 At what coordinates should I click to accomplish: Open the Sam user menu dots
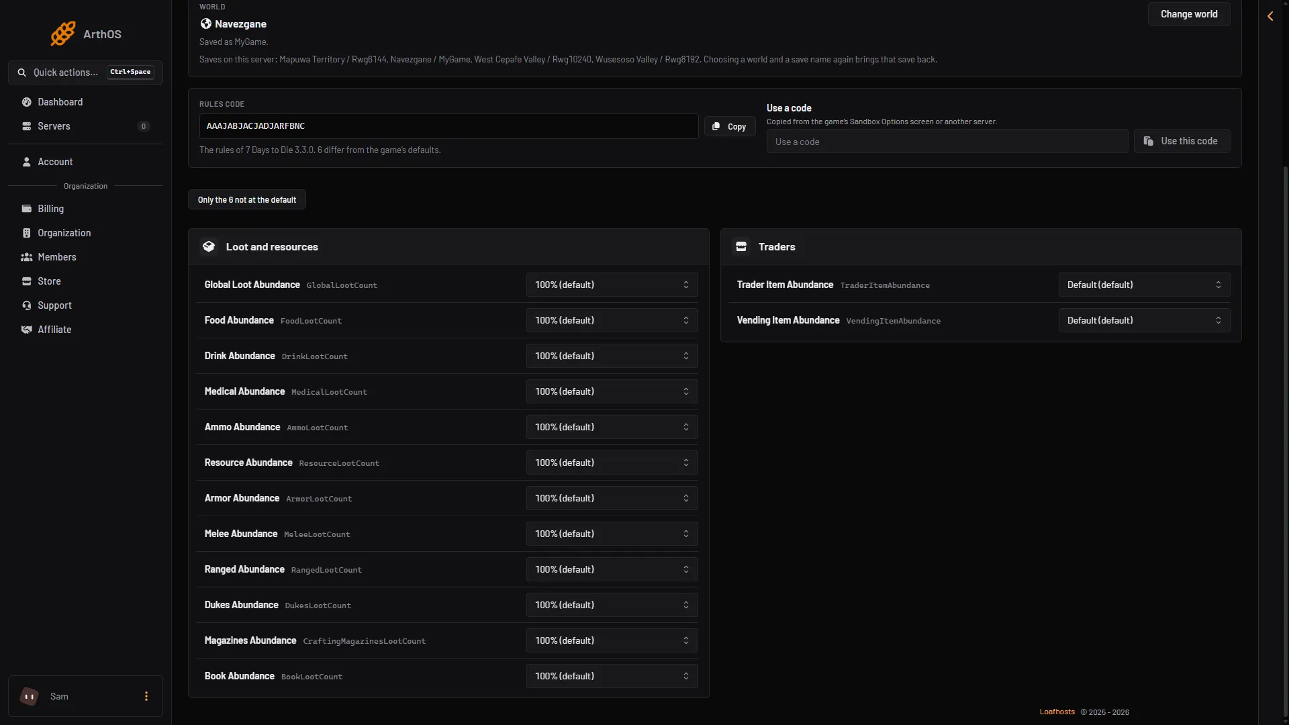(x=146, y=696)
